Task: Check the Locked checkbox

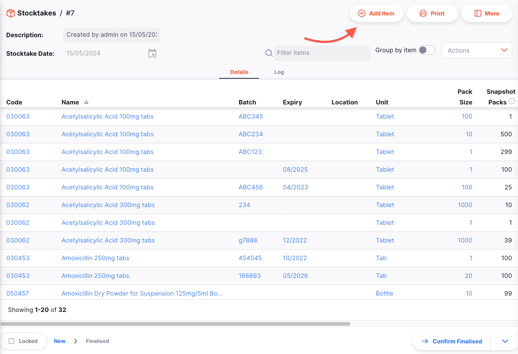Action: pyautogui.click(x=12, y=341)
